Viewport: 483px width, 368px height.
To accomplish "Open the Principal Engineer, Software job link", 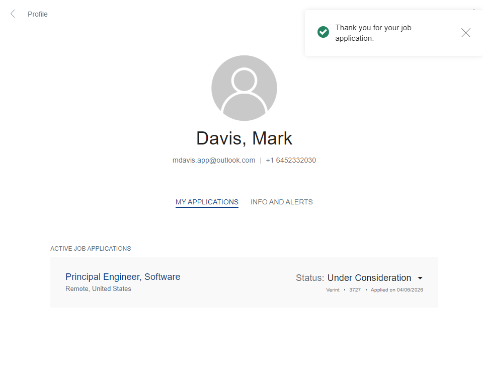I will [x=123, y=277].
